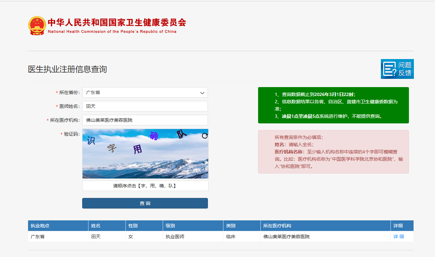Expand the 所在省份 province dropdown
Viewport: 435px width, 257px height.
click(x=145, y=93)
